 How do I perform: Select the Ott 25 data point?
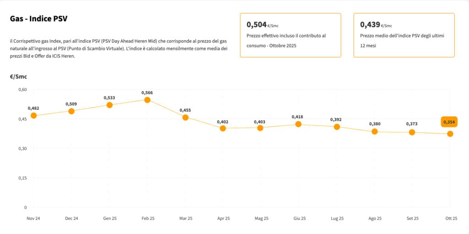pyautogui.click(x=450, y=134)
